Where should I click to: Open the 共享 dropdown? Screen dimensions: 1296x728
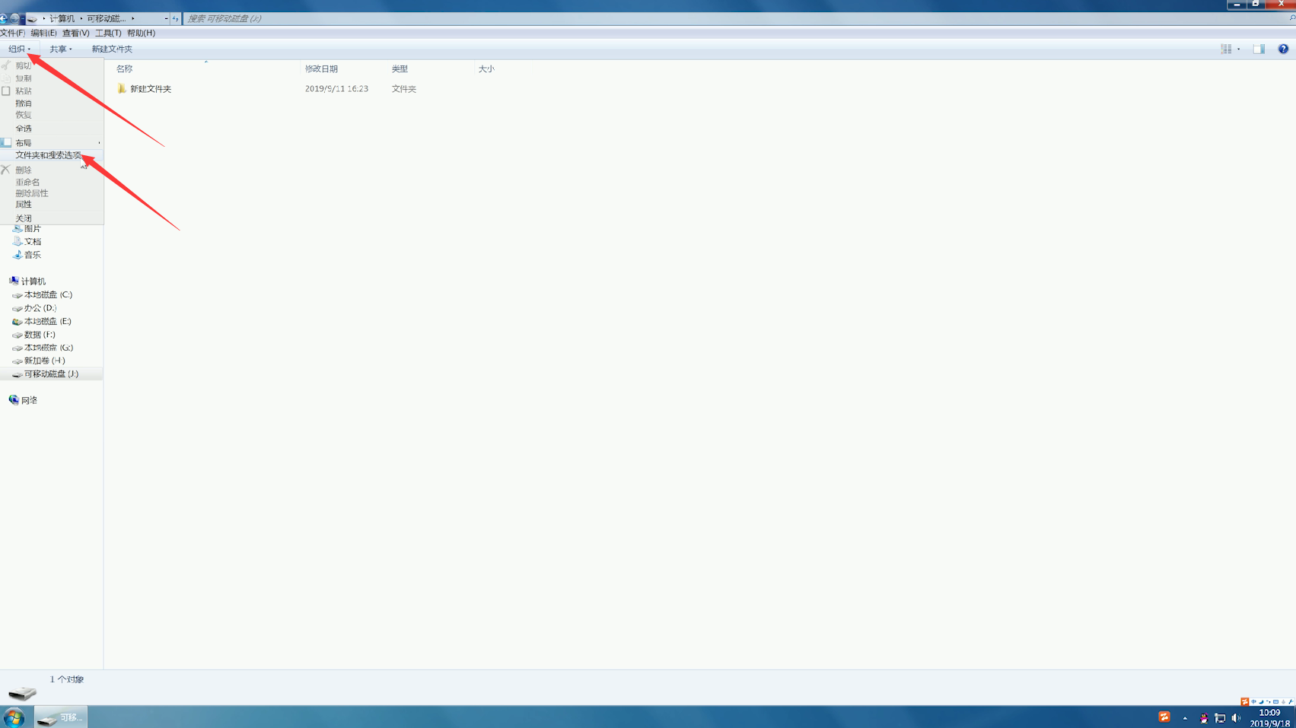pyautogui.click(x=61, y=49)
